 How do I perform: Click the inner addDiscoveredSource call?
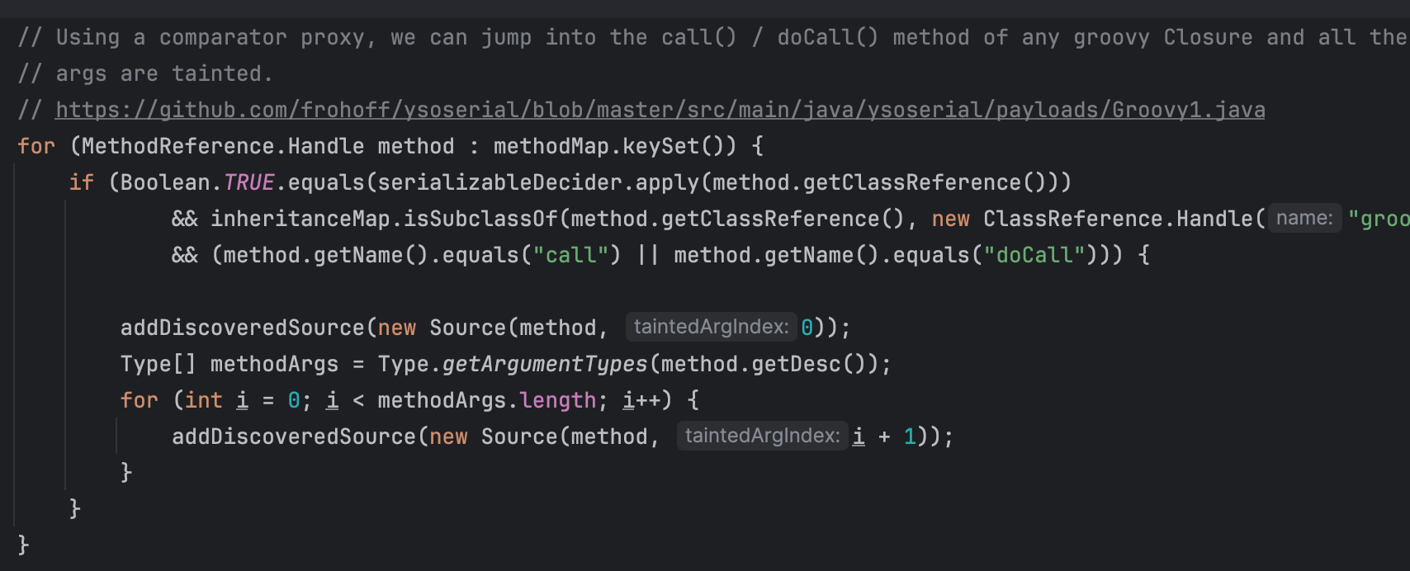294,437
